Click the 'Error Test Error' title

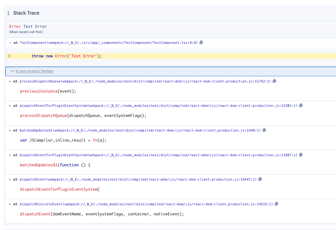(x=28, y=26)
